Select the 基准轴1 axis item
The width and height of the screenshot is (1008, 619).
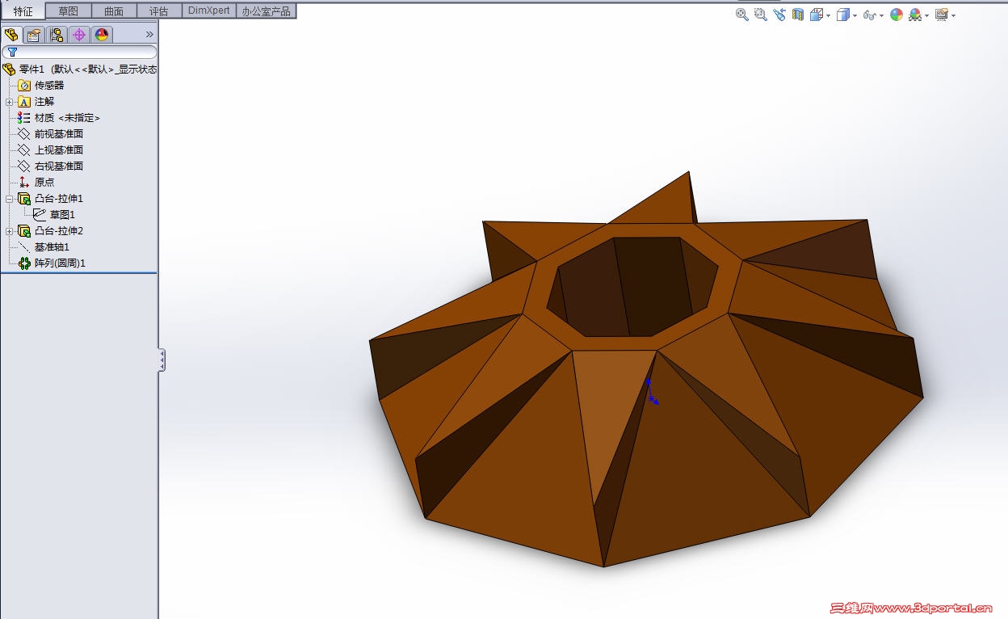pyautogui.click(x=52, y=247)
